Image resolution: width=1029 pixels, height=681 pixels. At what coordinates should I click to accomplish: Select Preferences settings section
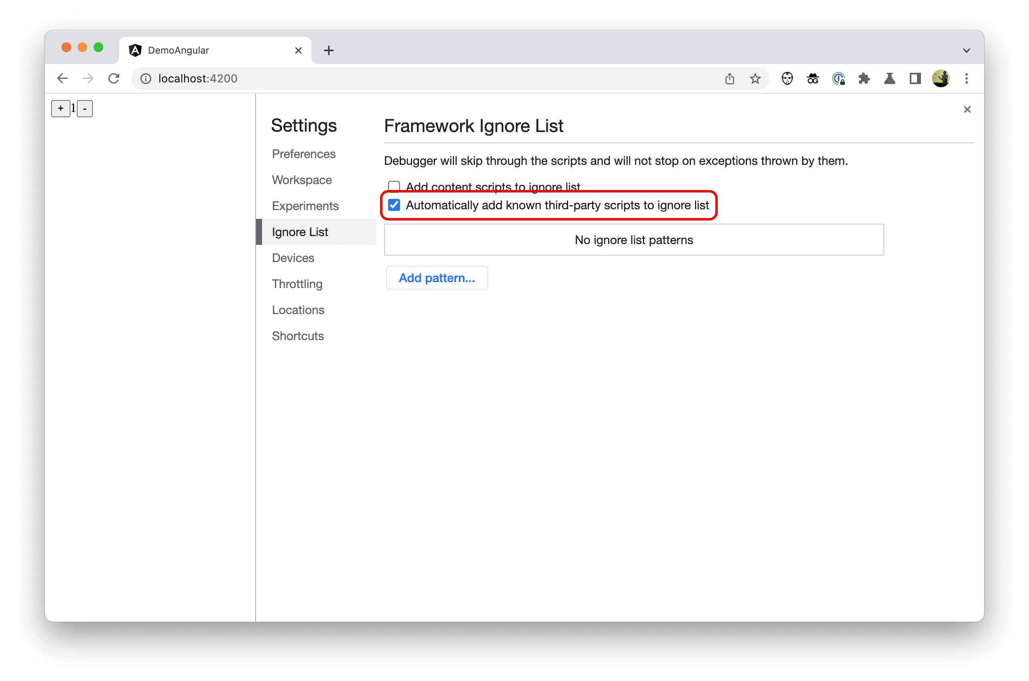click(x=304, y=153)
